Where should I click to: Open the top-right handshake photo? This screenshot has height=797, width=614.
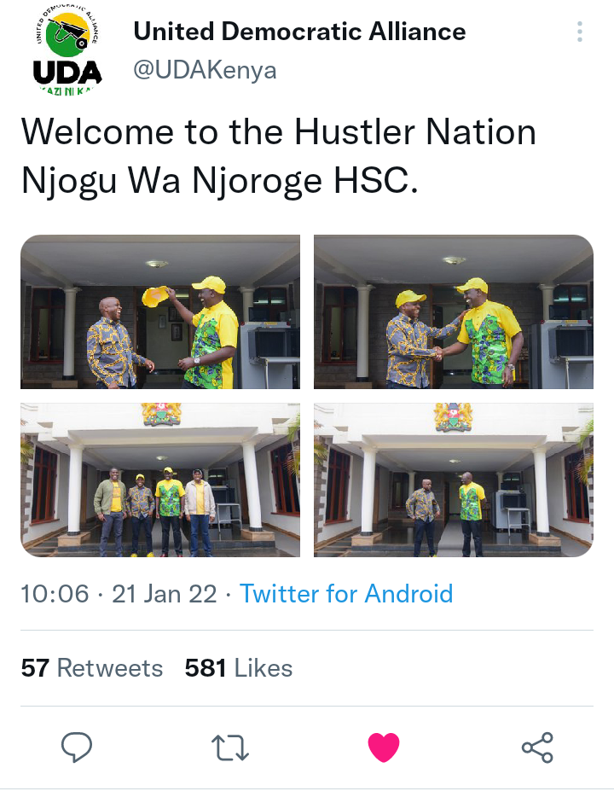(x=454, y=311)
